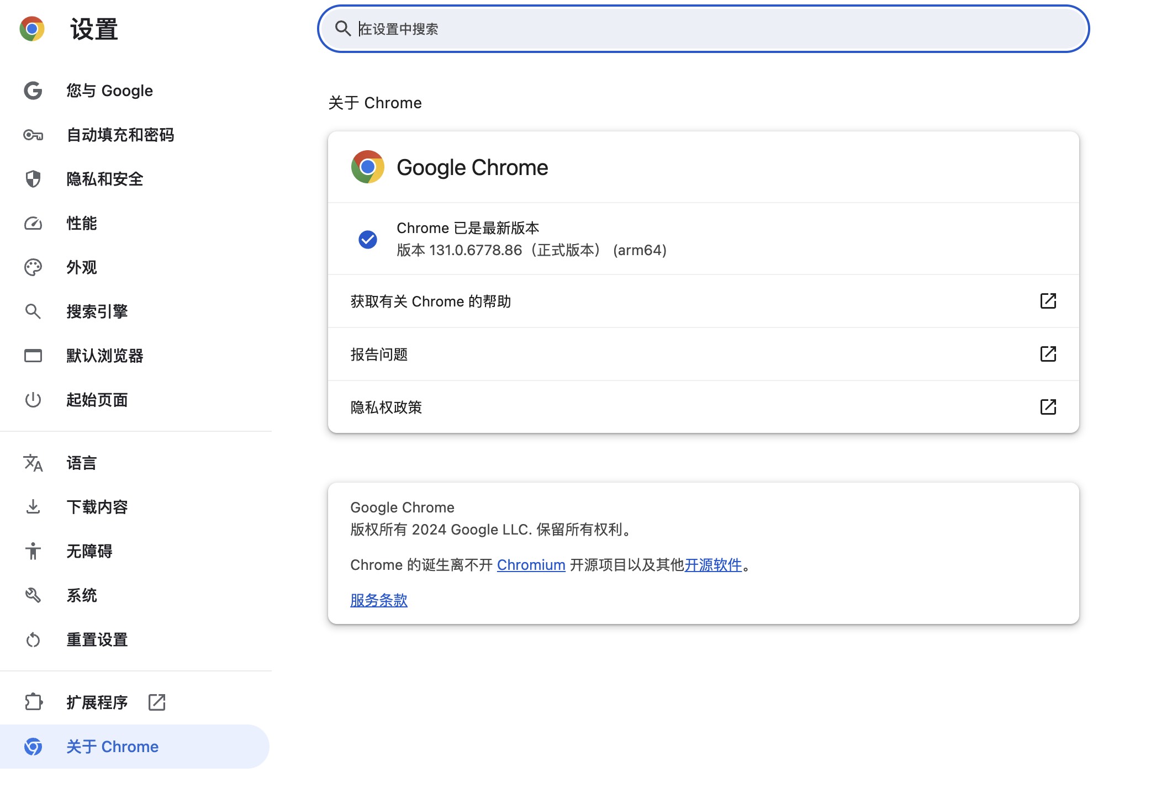
Task: Go to 无障碍 settings
Action: point(135,551)
